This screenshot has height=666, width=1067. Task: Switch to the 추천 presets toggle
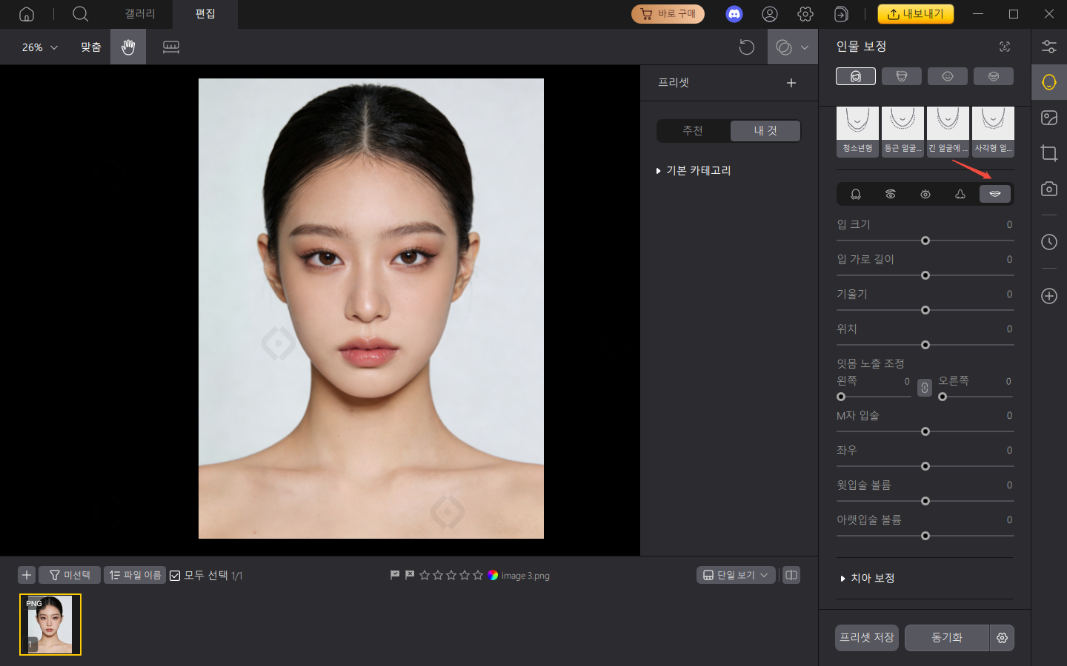coord(692,130)
